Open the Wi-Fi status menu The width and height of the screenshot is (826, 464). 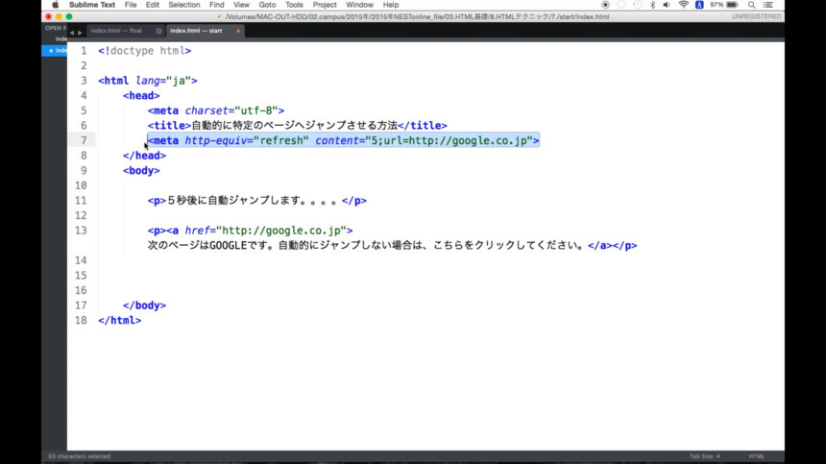click(x=683, y=5)
